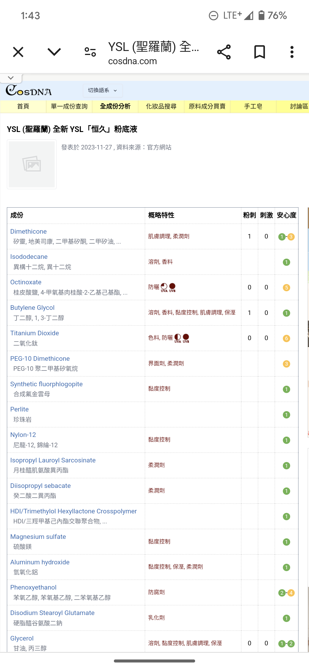Tap Phenoxyethanol orange safety badge 4

click(x=291, y=593)
